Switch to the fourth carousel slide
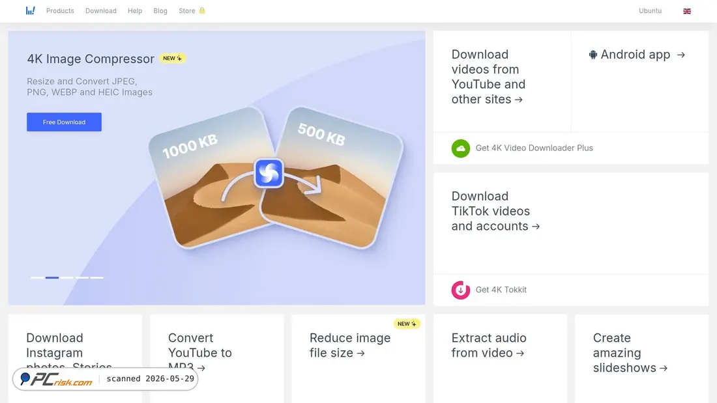This screenshot has width=717, height=403. pos(82,277)
